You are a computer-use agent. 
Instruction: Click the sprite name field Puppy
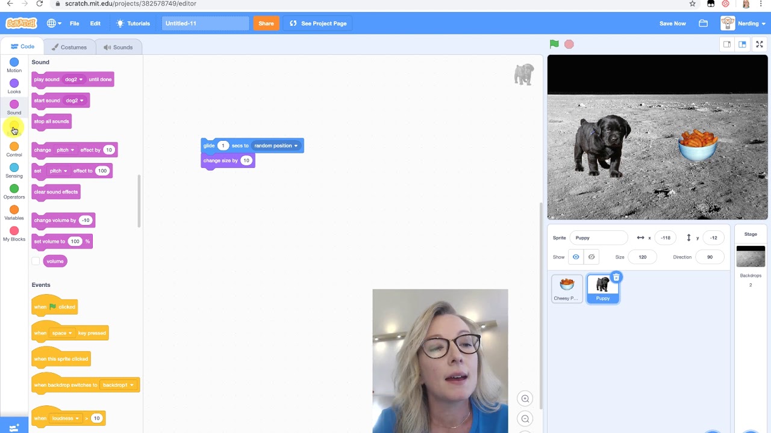point(599,238)
